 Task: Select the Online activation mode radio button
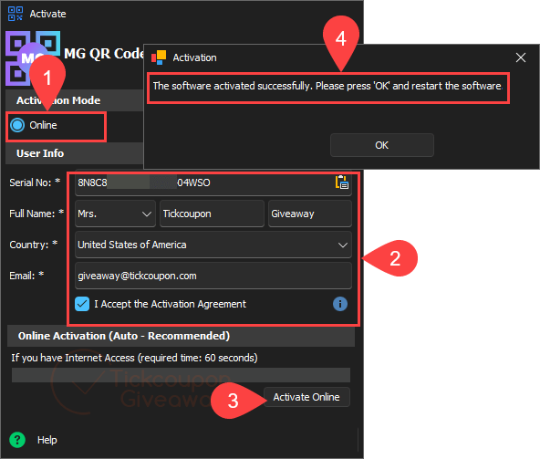17,125
